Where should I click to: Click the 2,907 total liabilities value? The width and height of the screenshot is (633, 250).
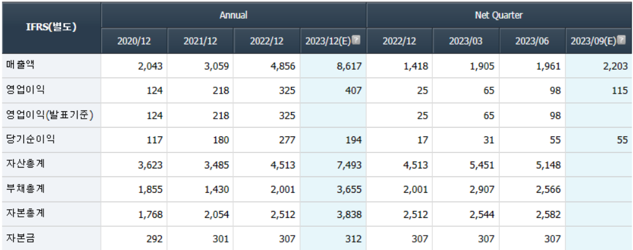pos(481,190)
